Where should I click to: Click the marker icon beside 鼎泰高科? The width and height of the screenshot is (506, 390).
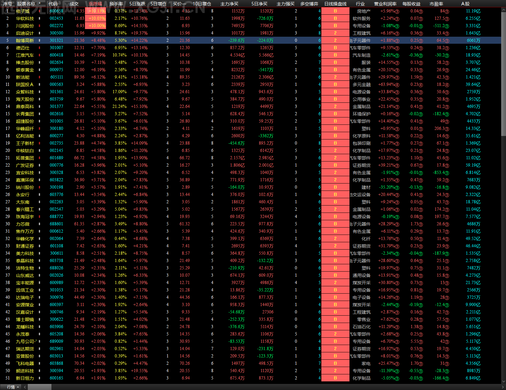tap(40, 107)
